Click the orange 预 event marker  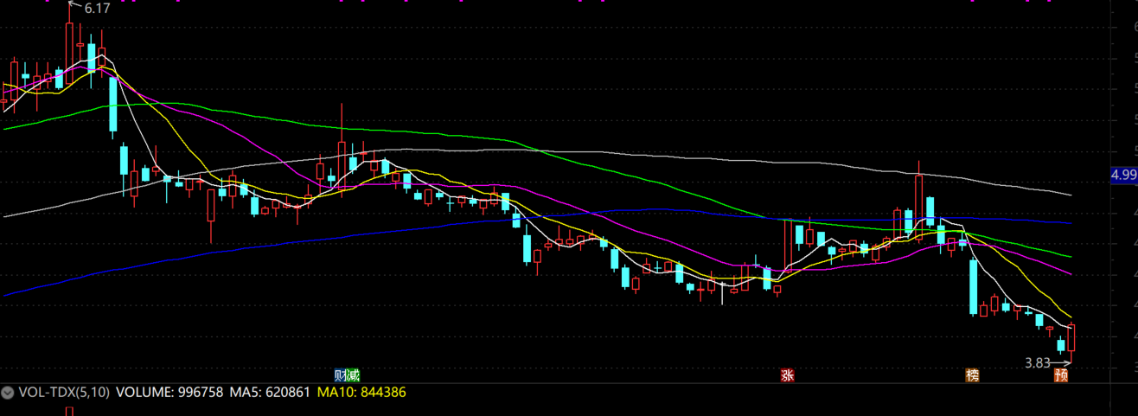click(x=1061, y=375)
